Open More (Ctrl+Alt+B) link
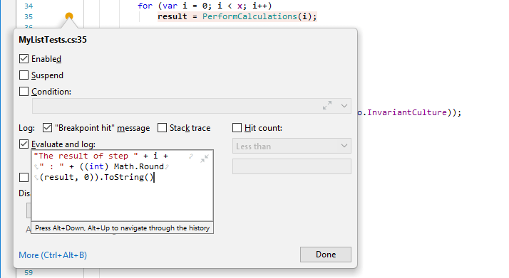This screenshot has height=278, width=509. [53, 255]
